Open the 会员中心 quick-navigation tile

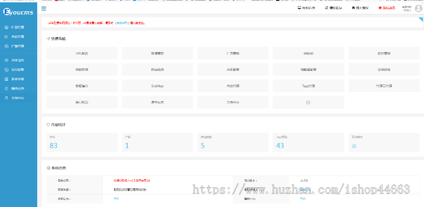[233, 102]
